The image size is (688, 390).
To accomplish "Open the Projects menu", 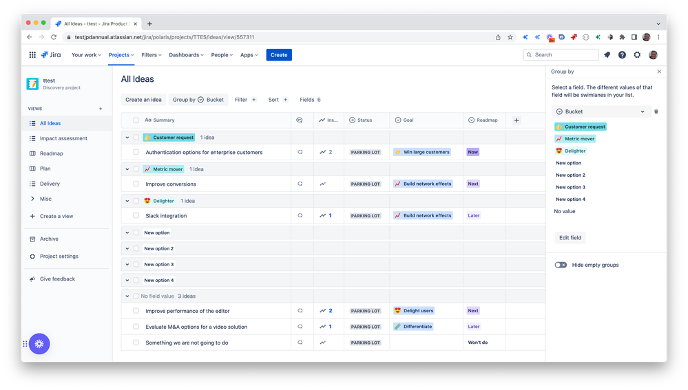I will coord(121,55).
